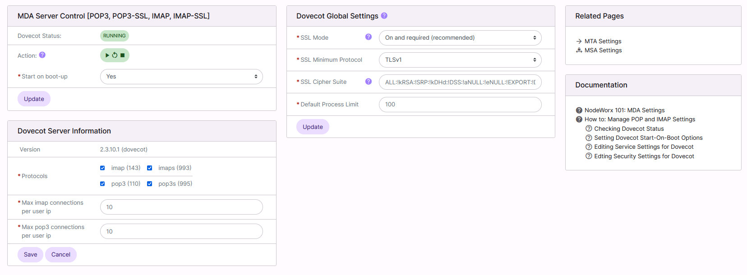Screen dimensions: 747x275
Task: Open the Start on boot-up dropdown
Action: (x=181, y=77)
